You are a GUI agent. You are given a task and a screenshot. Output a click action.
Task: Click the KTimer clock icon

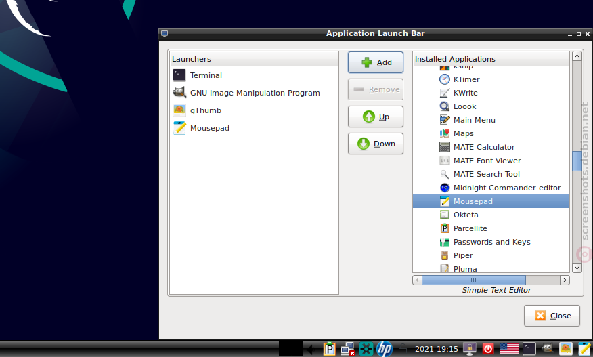tap(444, 79)
